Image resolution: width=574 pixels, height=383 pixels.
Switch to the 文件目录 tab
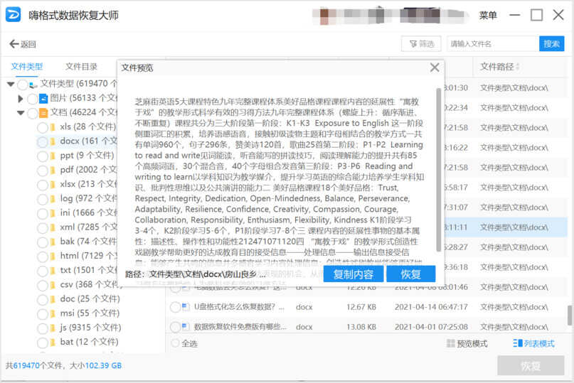(81, 67)
